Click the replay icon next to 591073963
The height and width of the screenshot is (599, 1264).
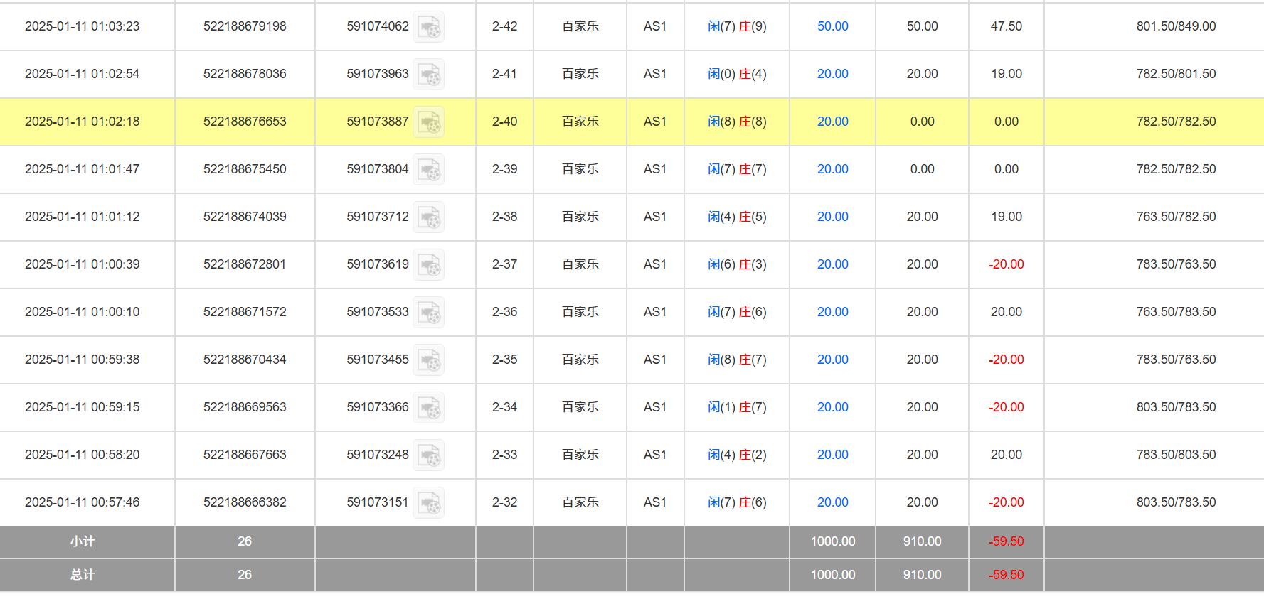point(429,75)
